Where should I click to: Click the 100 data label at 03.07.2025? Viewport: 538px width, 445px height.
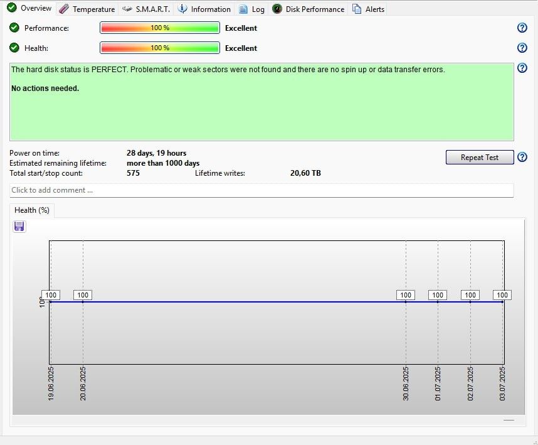point(502,295)
